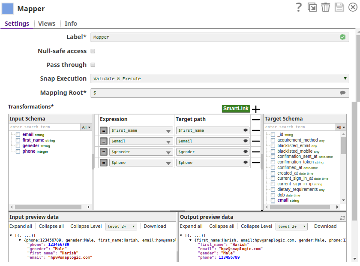Screen dimensions: 360x266
Task: Check email in Input Schema
Action: tap(18, 135)
